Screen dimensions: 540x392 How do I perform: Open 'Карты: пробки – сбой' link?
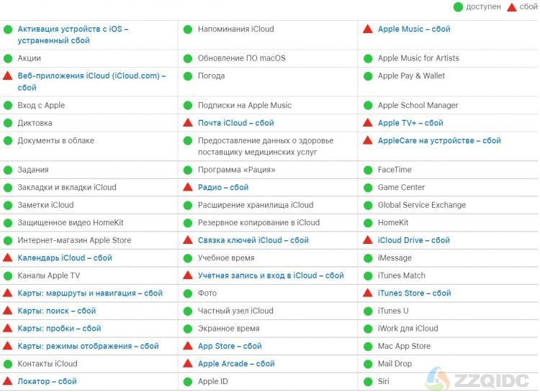(x=59, y=328)
